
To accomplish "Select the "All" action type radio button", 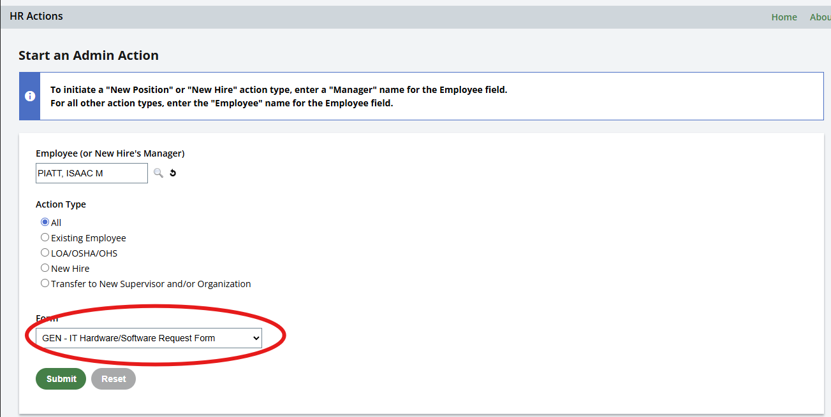I will pos(45,222).
